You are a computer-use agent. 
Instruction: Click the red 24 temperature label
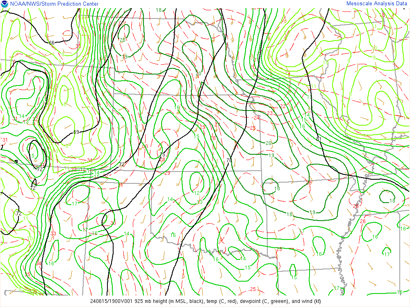point(257,118)
